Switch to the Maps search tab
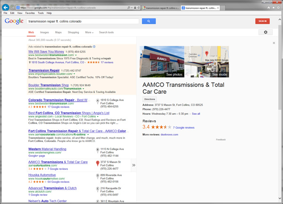 (58, 32)
